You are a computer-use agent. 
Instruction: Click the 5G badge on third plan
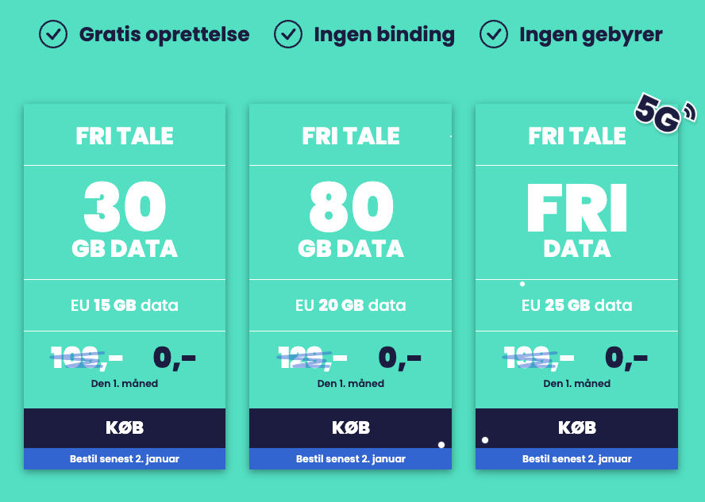click(665, 113)
